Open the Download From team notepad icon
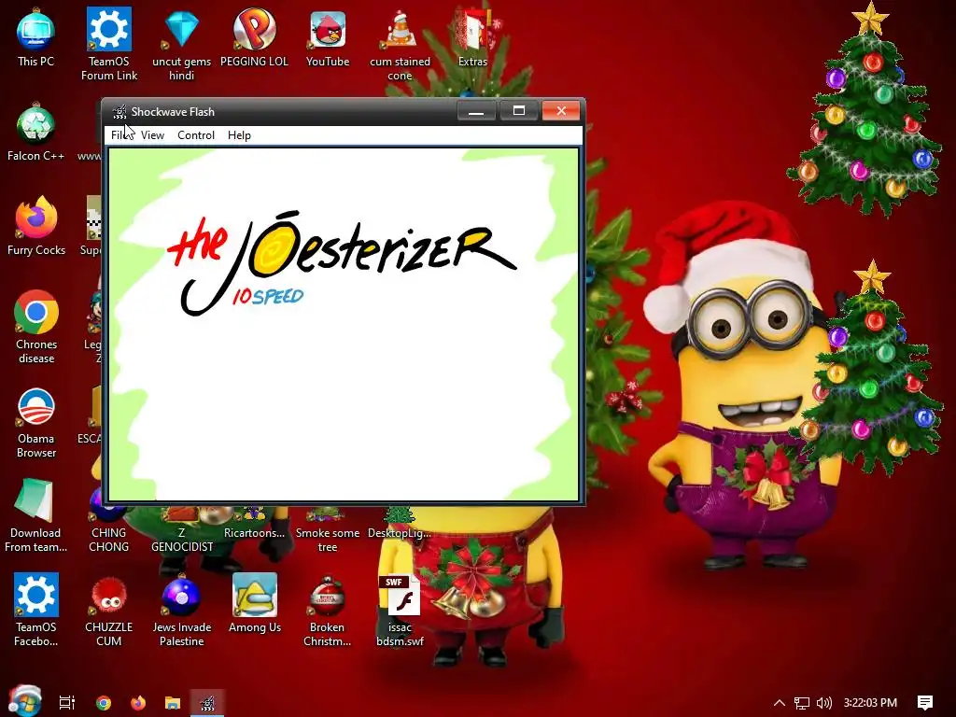Screen dimensions: 956x717 (36, 516)
